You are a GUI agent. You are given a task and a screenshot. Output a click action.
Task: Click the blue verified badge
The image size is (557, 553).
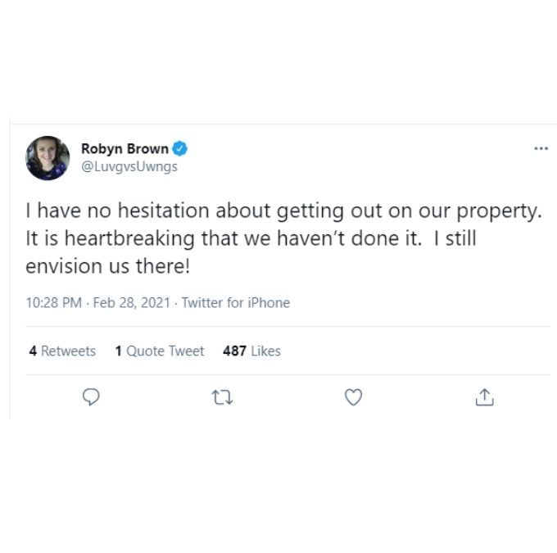[179, 148]
